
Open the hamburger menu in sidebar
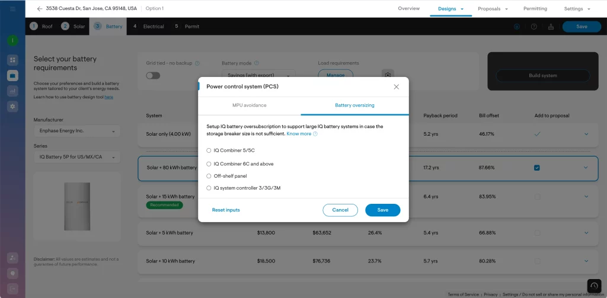click(x=12, y=9)
